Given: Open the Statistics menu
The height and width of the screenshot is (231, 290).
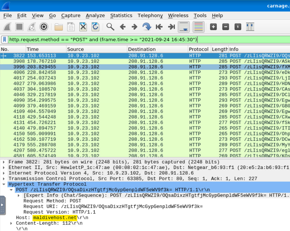Looking at the screenshot, I should (x=121, y=15).
